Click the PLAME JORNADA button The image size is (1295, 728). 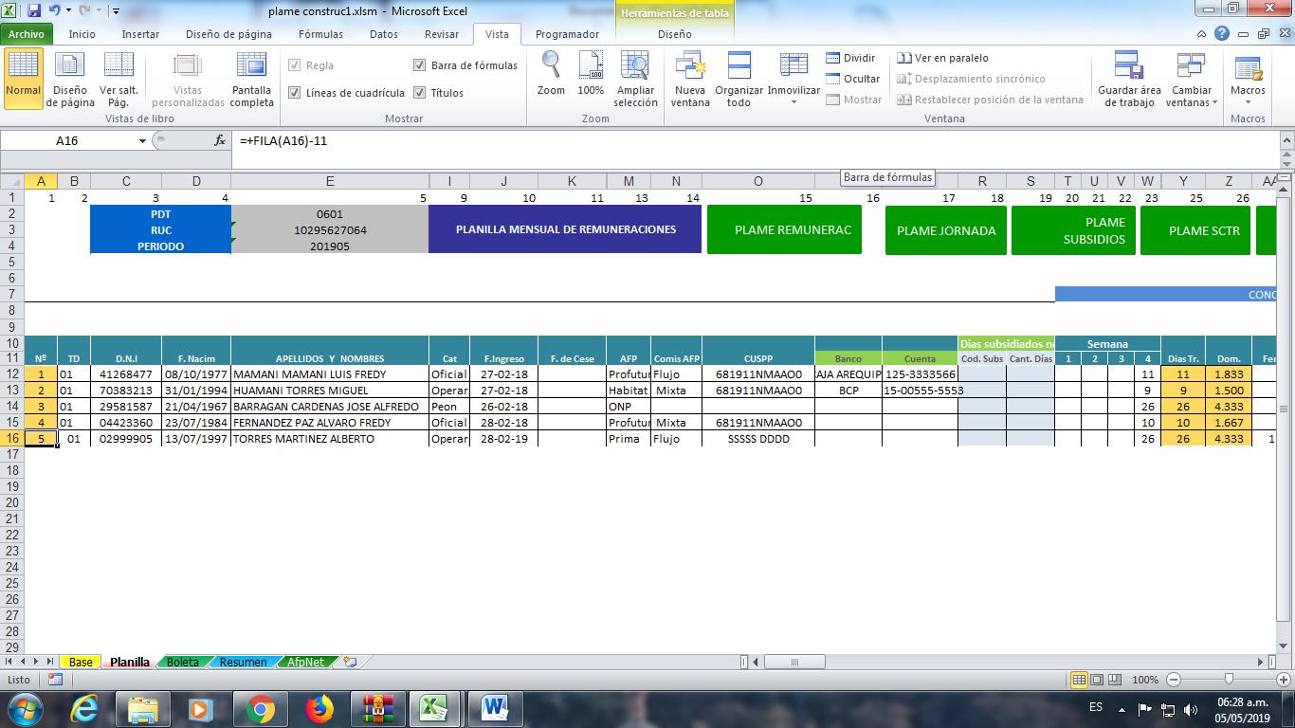click(x=945, y=229)
